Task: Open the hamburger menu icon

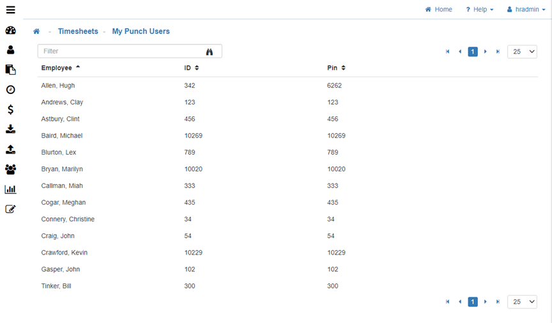Action: (10, 10)
